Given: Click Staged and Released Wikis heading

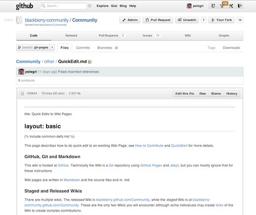Looking at the screenshot, I should [x=53, y=191].
